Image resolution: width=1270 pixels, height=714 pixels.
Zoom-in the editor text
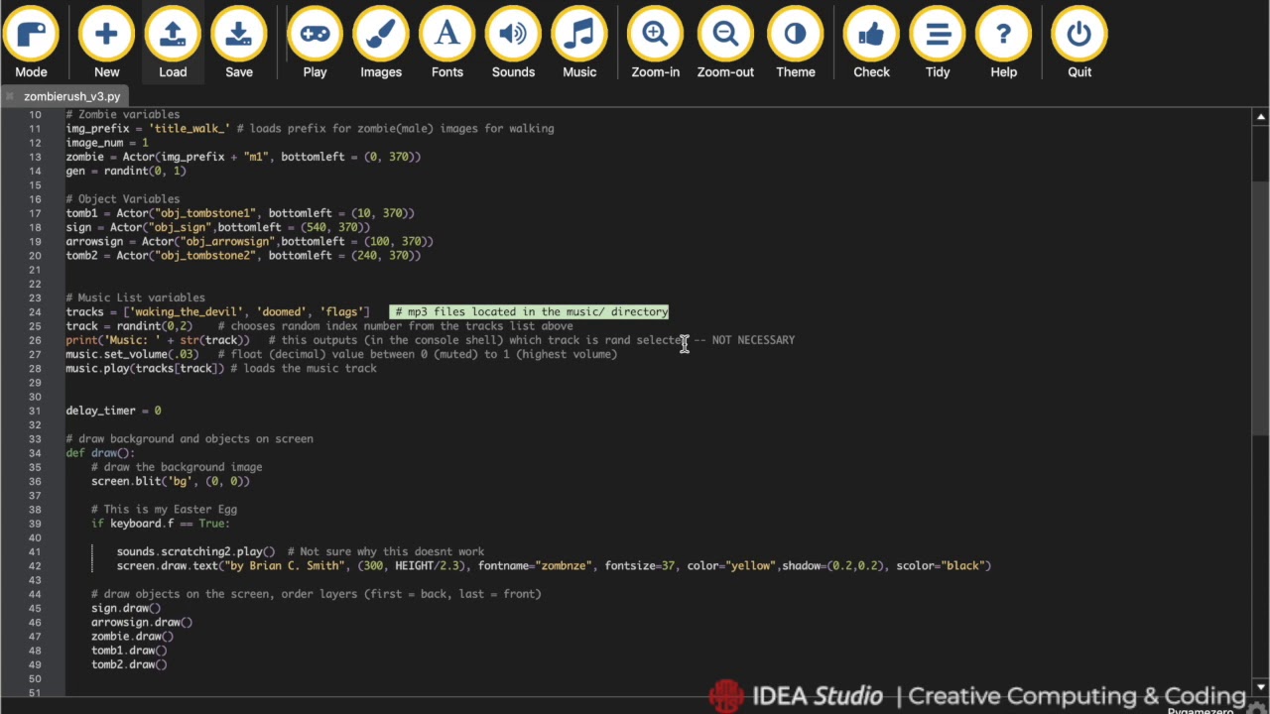(x=655, y=44)
